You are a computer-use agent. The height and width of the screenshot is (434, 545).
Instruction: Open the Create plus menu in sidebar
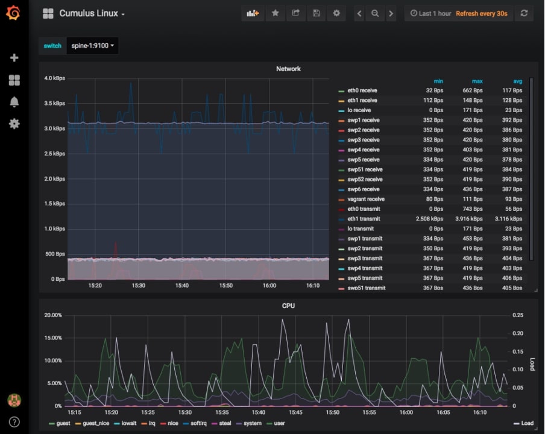(14, 58)
